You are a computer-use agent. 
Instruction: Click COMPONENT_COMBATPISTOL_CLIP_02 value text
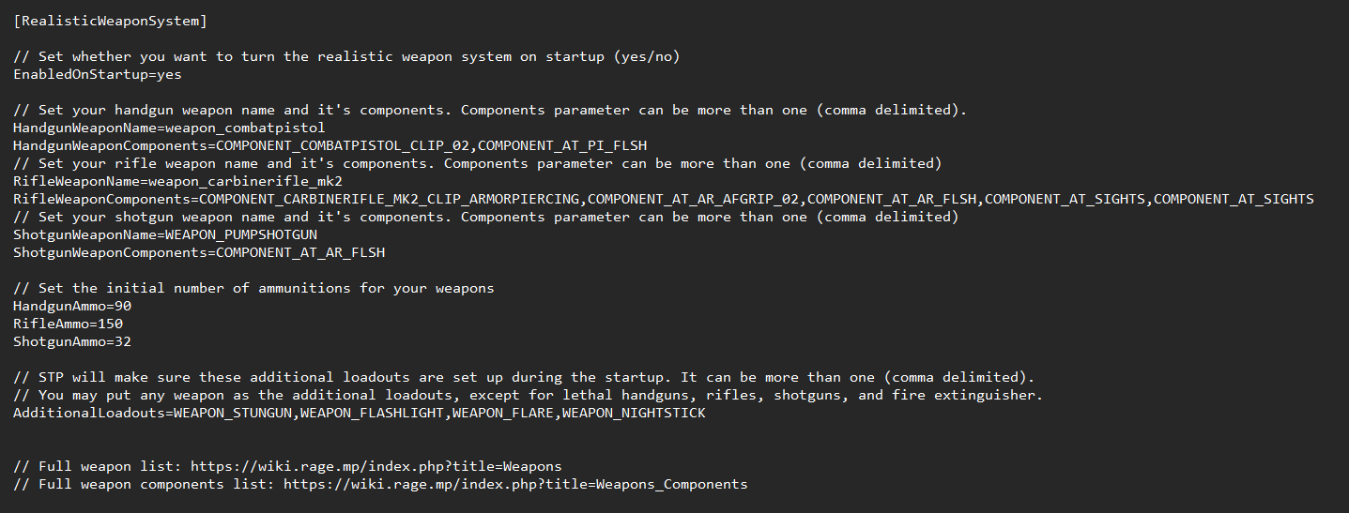click(343, 145)
